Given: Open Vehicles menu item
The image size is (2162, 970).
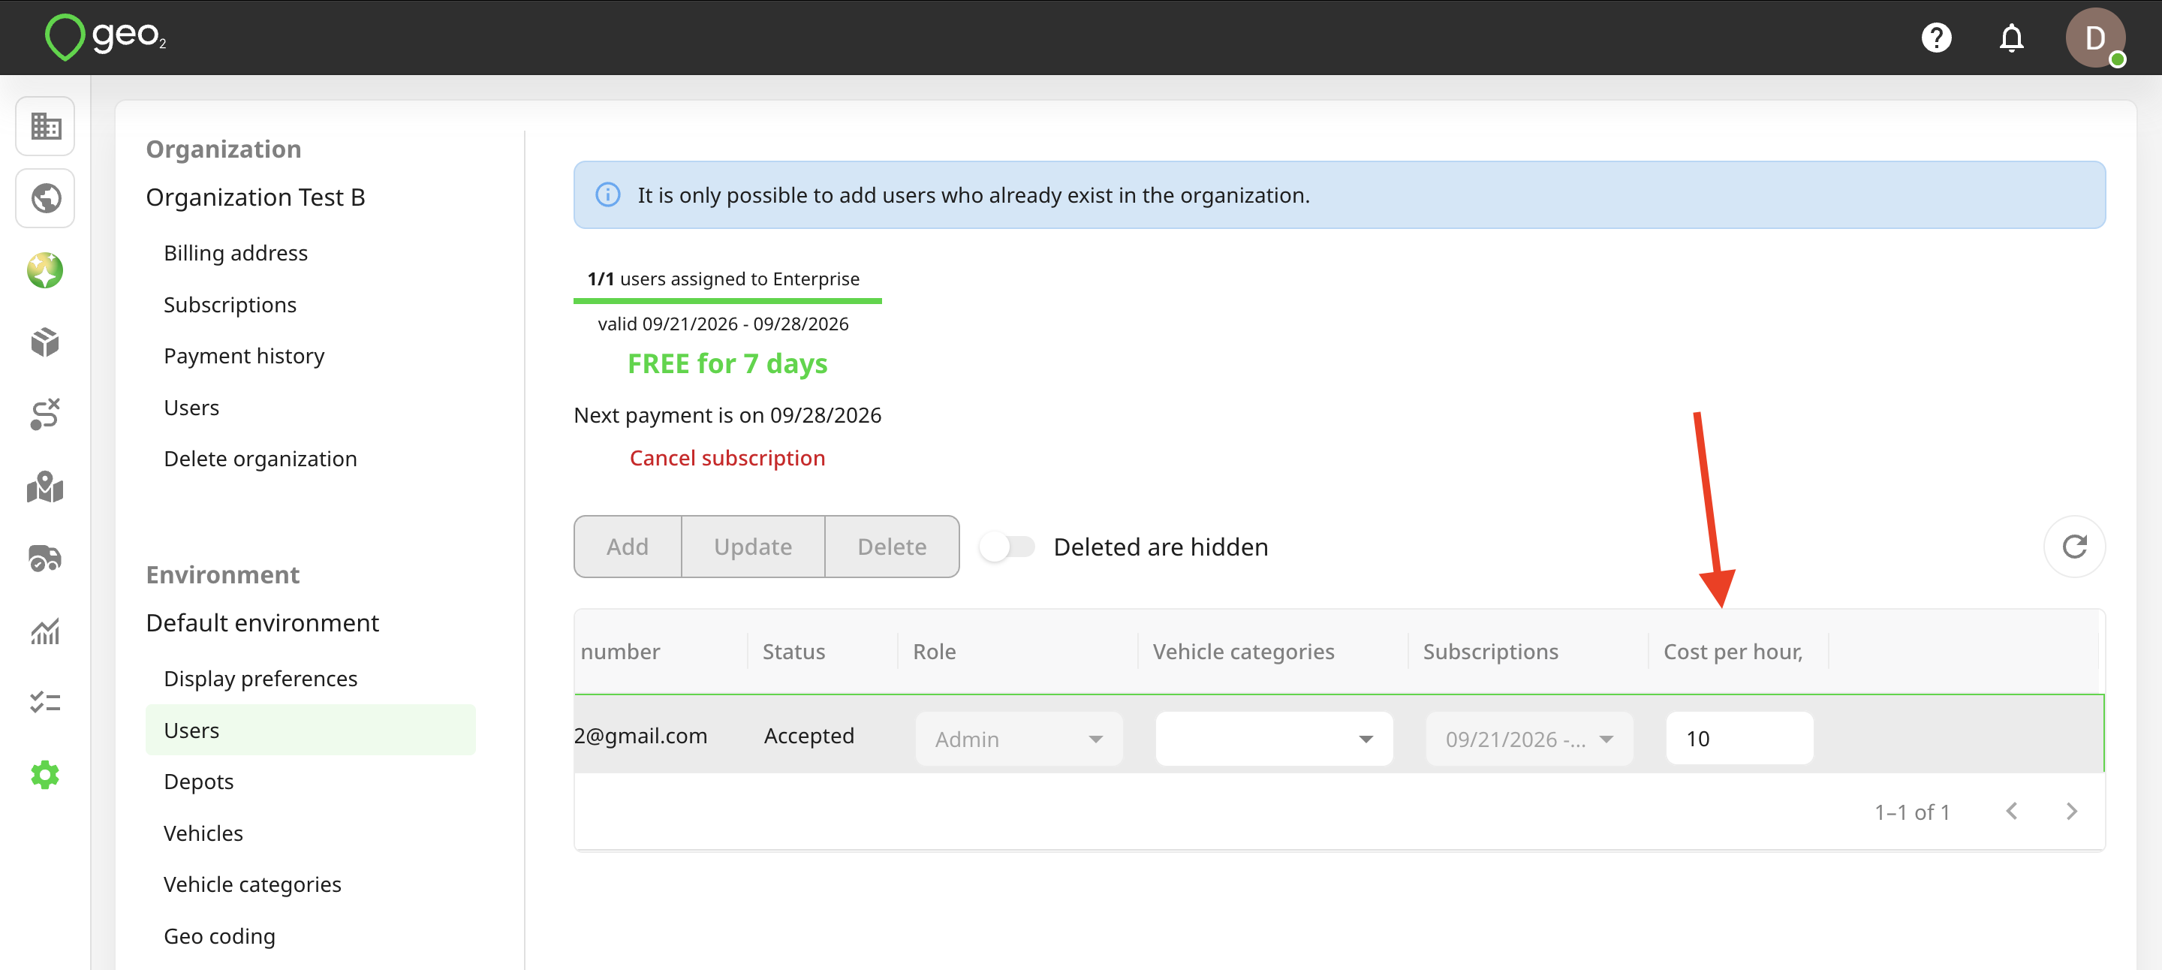Looking at the screenshot, I should [203, 833].
